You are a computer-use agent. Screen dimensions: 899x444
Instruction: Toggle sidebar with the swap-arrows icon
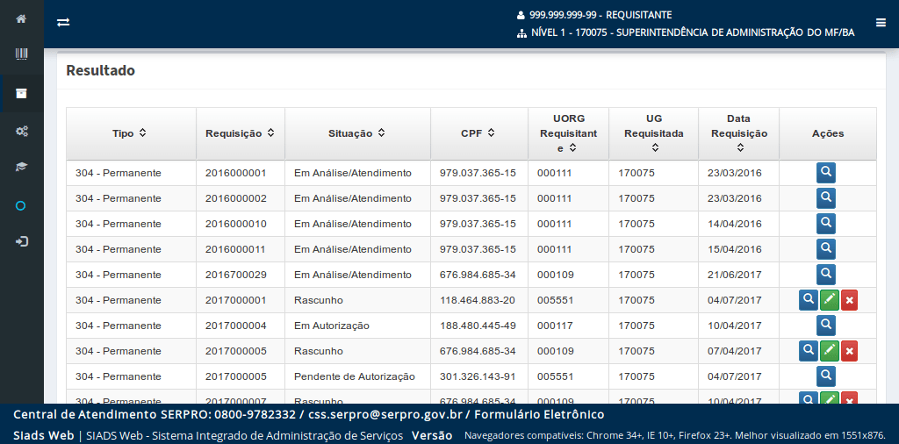63,22
